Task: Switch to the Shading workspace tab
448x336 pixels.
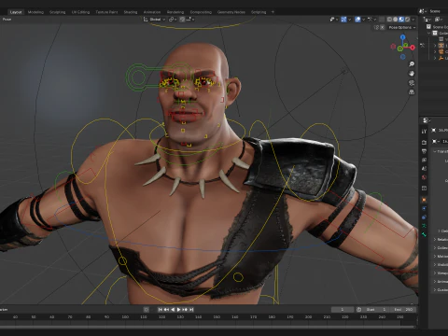Action: [x=131, y=12]
